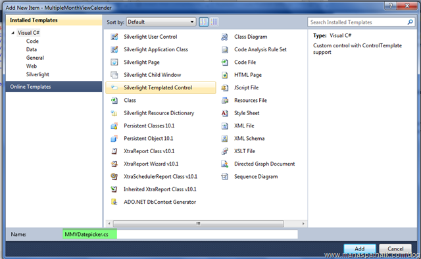The height and width of the screenshot is (259, 421).
Task: Click the Inherited XtraReport Class icon
Action: coord(114,189)
